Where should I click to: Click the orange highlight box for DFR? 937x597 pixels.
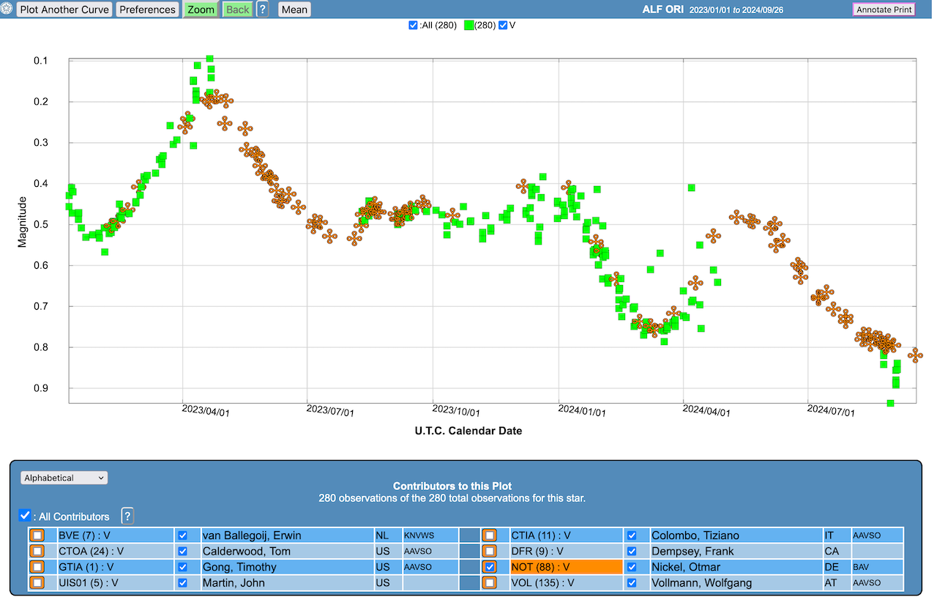click(x=489, y=551)
